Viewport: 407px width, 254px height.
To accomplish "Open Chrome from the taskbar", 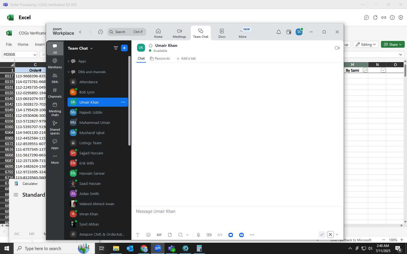I will [x=144, y=248].
